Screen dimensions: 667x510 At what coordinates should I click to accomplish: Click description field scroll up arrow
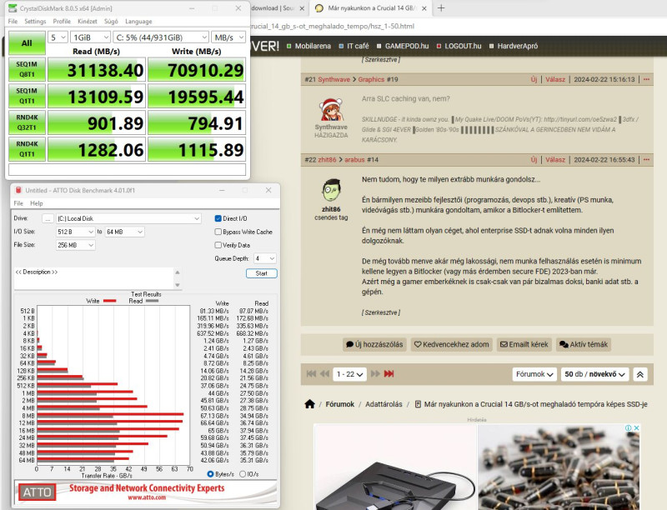tap(178, 272)
